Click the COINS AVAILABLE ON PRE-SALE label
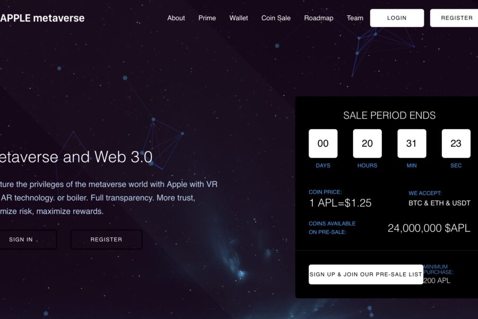This screenshot has width=478, height=319. [x=332, y=228]
